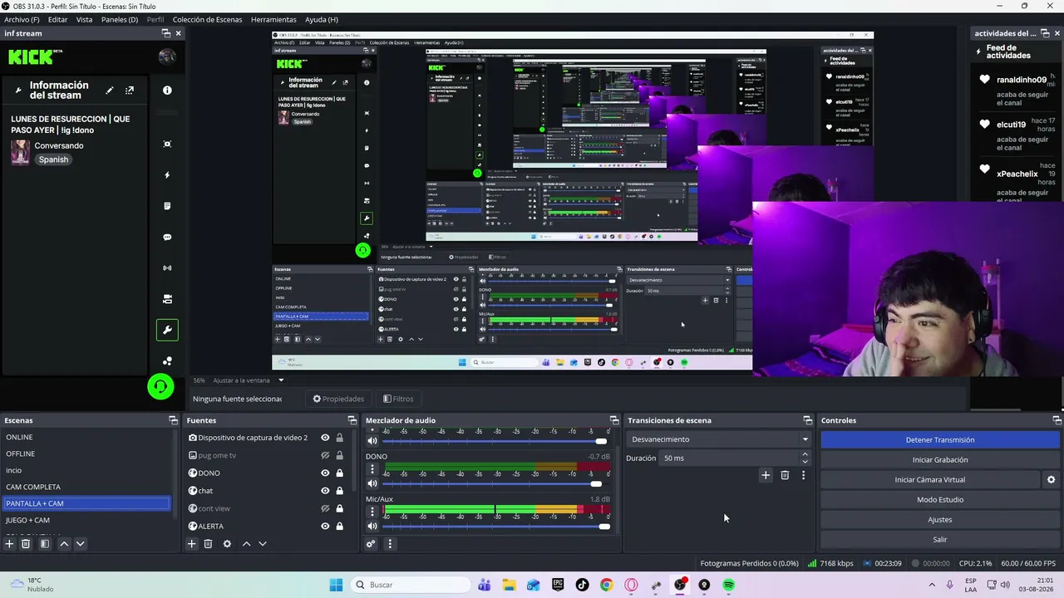Show the cont view source
This screenshot has height=598, width=1064.
click(325, 508)
